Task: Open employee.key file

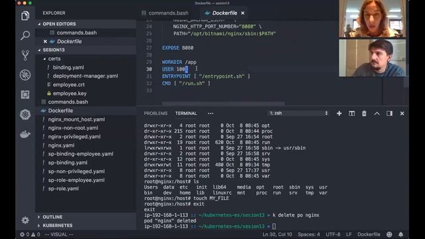Action: (x=70, y=93)
